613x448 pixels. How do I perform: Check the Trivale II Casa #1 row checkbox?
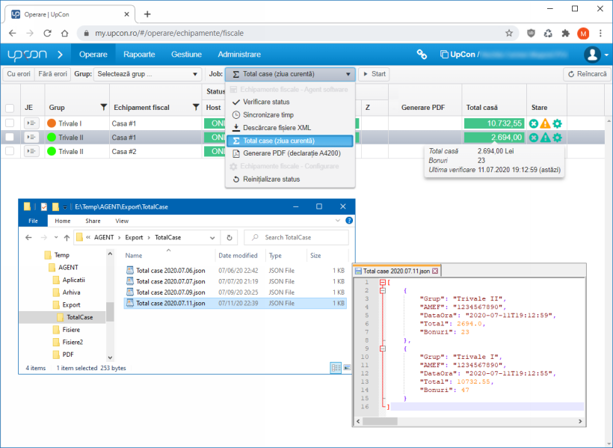(10, 138)
